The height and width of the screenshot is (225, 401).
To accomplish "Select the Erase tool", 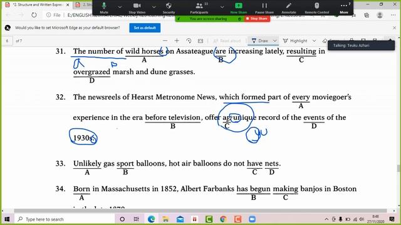I will (x=325, y=41).
